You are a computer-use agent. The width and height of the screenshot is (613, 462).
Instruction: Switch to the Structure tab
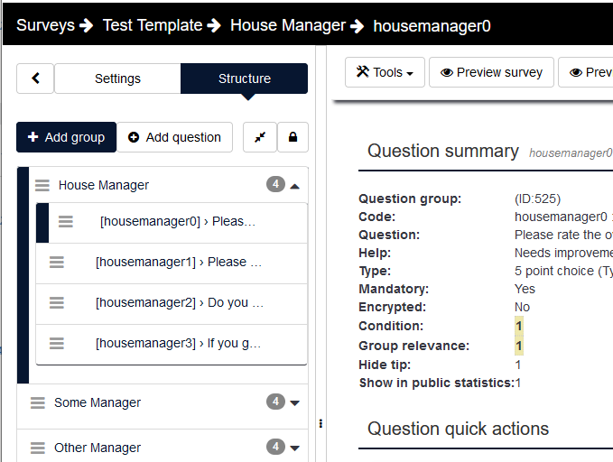244,79
